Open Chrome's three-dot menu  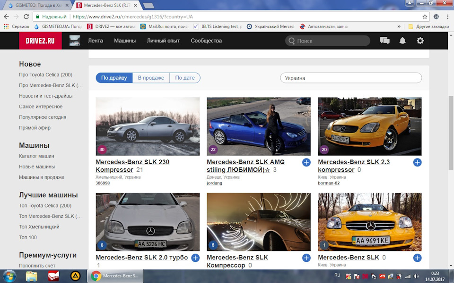tap(448, 17)
